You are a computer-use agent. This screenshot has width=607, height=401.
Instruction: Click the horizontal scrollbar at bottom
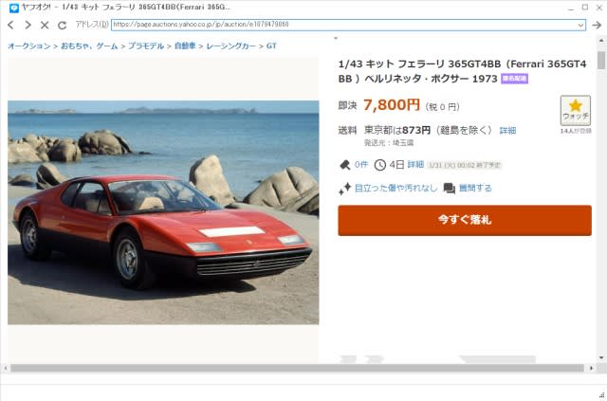pos(297,368)
